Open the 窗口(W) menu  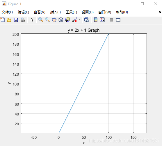point(104,12)
